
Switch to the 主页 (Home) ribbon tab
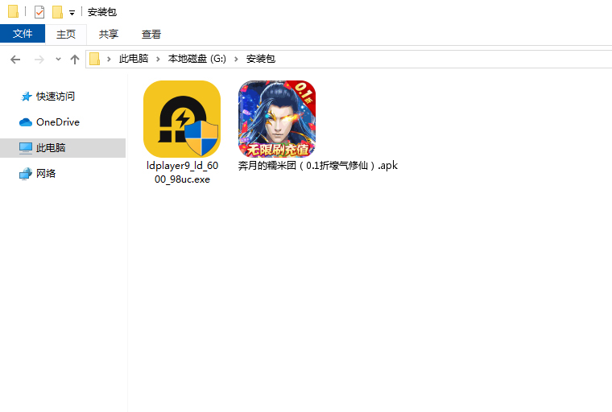tap(65, 34)
